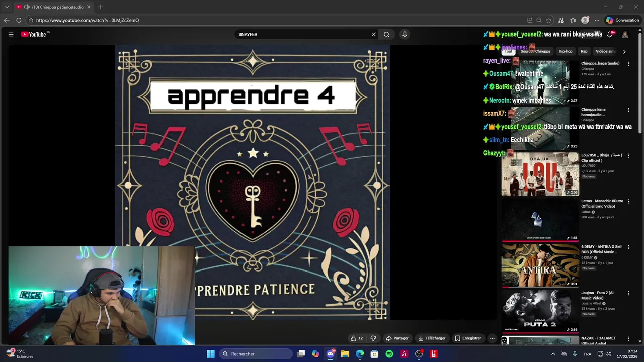
Task: Show more filter chips with the arrow
Action: click(624, 51)
